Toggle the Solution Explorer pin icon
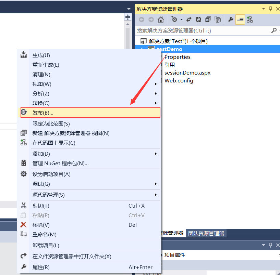 point(270,9)
